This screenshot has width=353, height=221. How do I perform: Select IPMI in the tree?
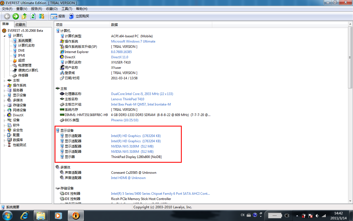[x=22, y=56]
